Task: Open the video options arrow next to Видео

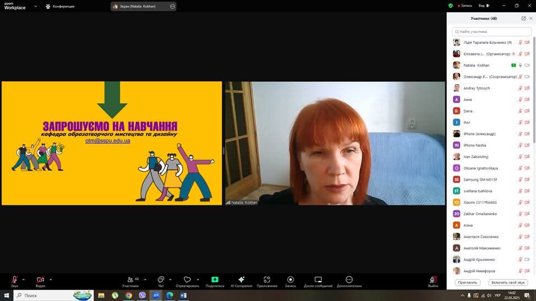Action: 51,280
